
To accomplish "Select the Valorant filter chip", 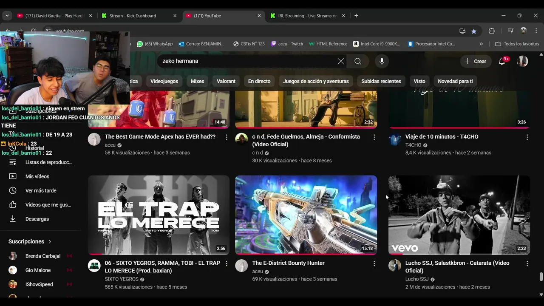I will coord(226,81).
